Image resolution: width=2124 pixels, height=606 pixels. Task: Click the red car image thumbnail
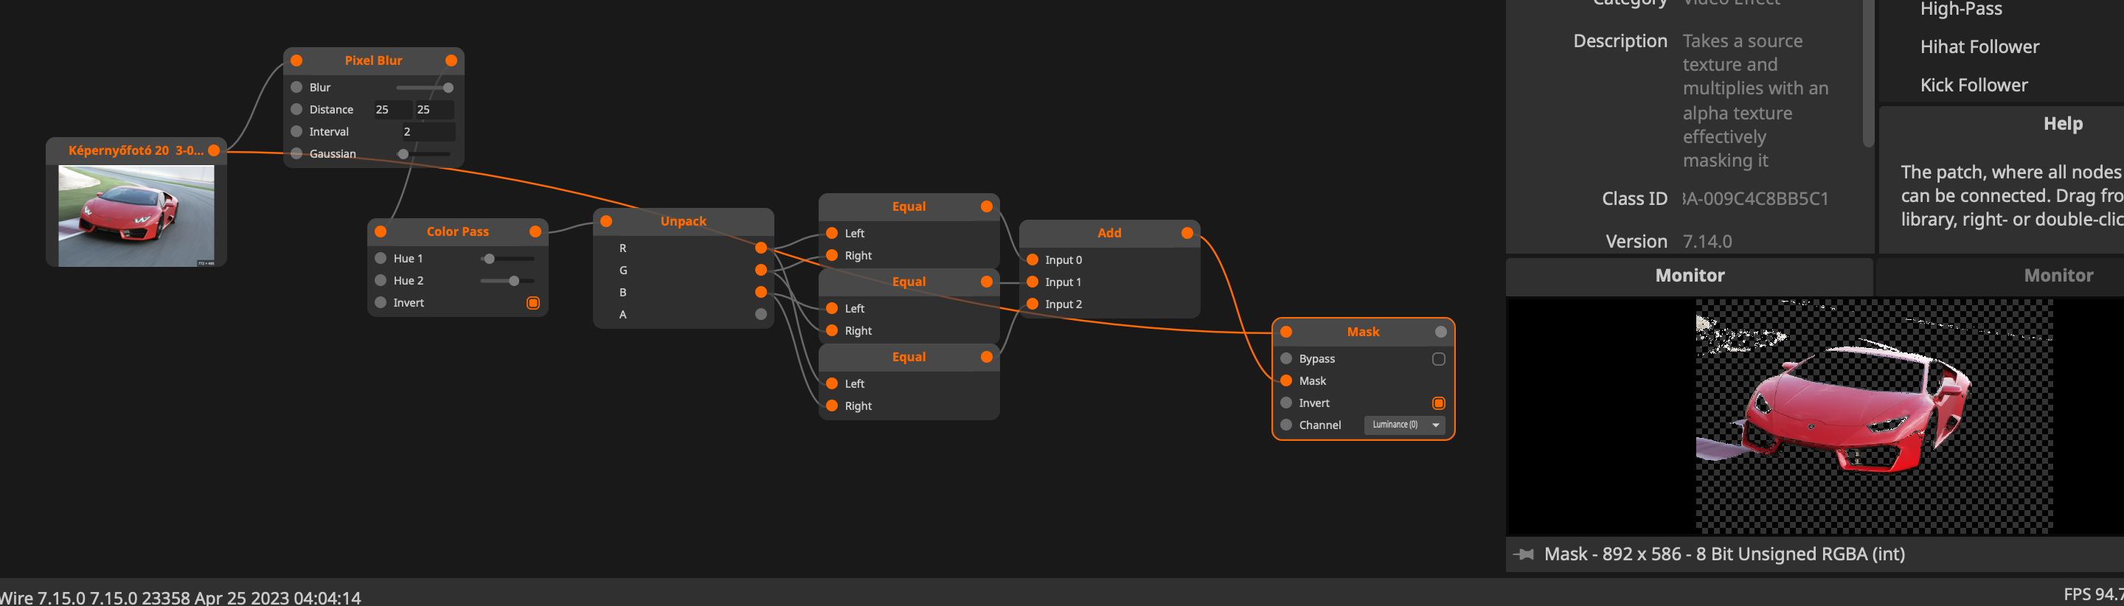(x=136, y=215)
